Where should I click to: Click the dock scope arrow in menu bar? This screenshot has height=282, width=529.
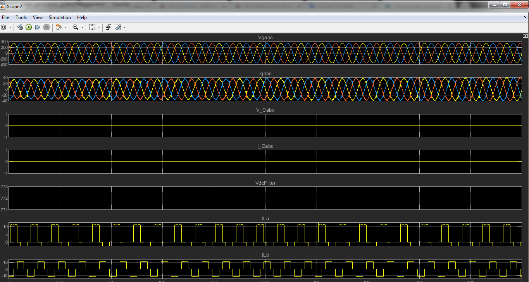(x=525, y=17)
